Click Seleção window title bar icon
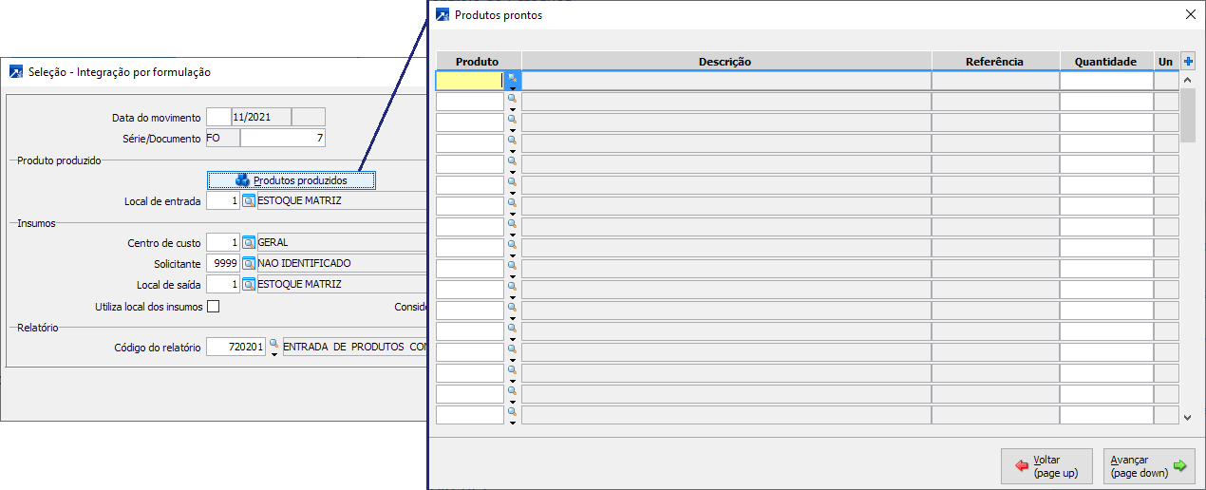1206x490 pixels. (x=15, y=72)
